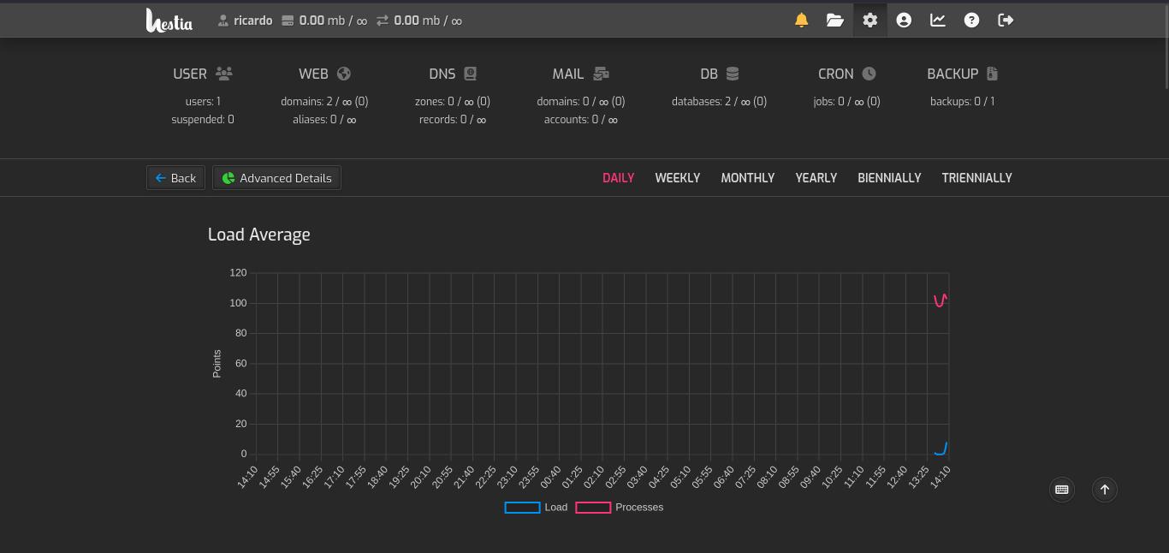Image resolution: width=1169 pixels, height=553 pixels.
Task: Open the DNS section
Action: coord(453,74)
